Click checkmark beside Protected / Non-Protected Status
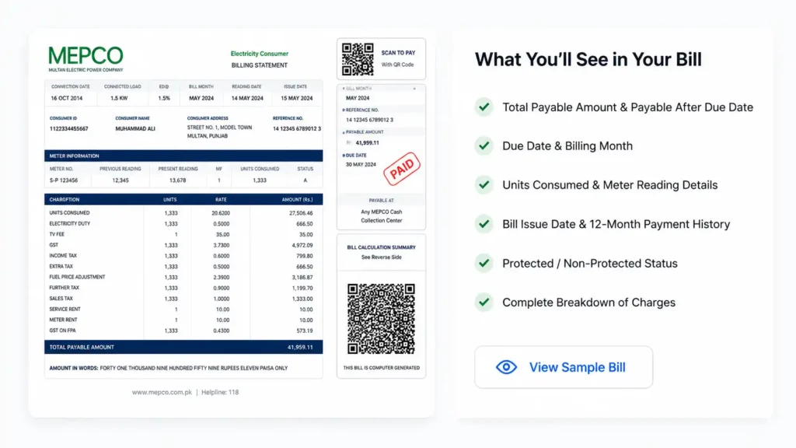Image resolution: width=796 pixels, height=448 pixels. (484, 263)
